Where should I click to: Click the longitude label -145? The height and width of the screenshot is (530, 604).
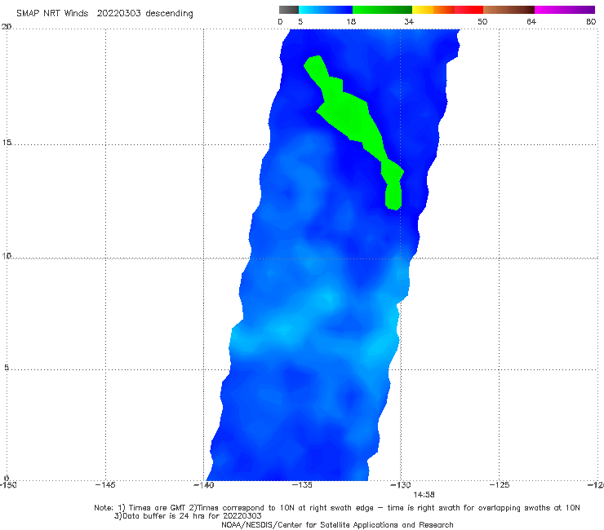point(105,484)
